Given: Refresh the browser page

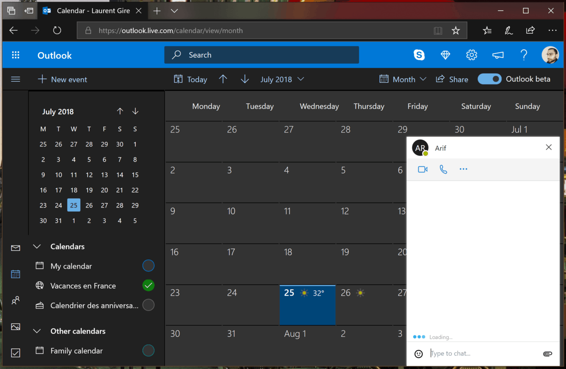Looking at the screenshot, I should pyautogui.click(x=57, y=31).
